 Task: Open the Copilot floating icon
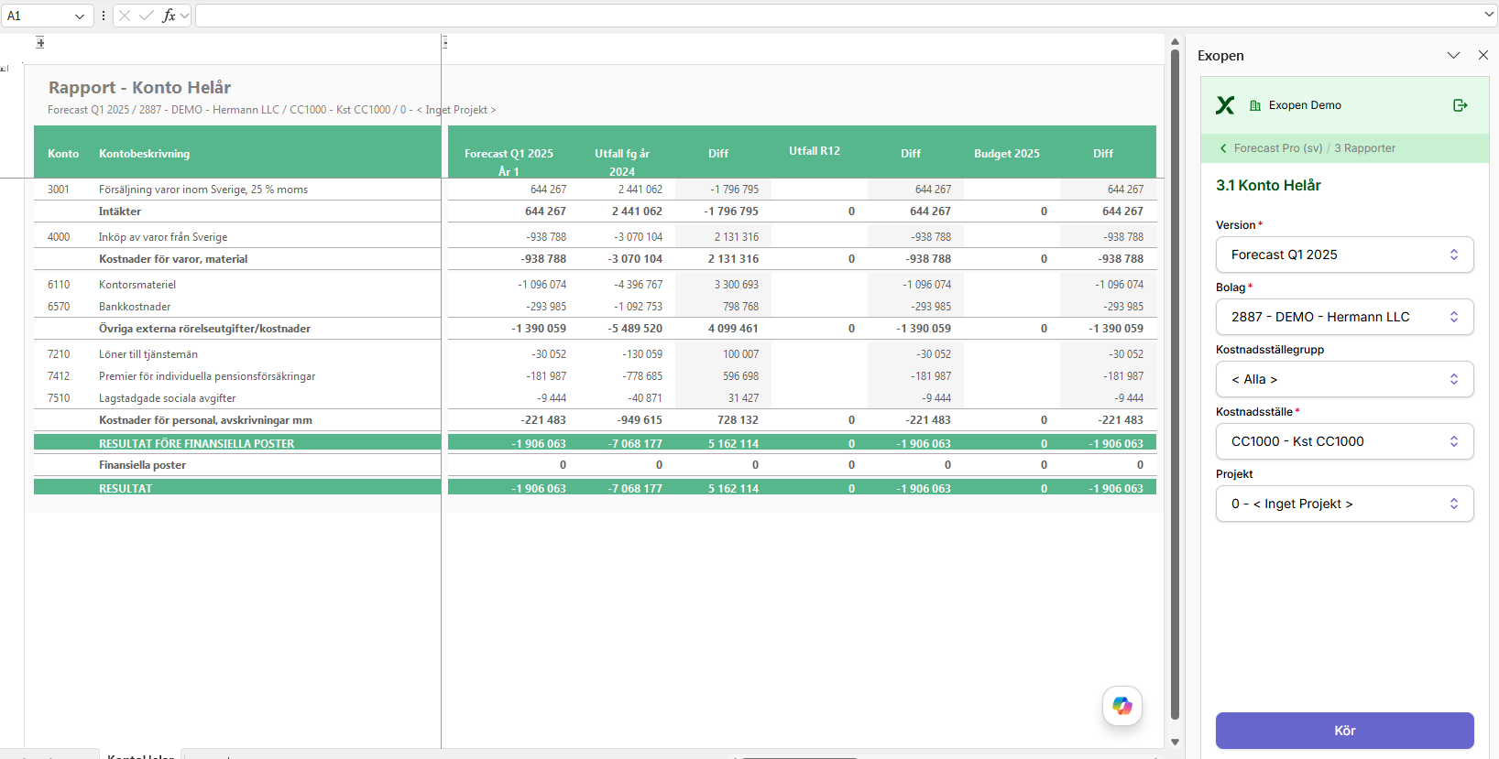tap(1122, 706)
